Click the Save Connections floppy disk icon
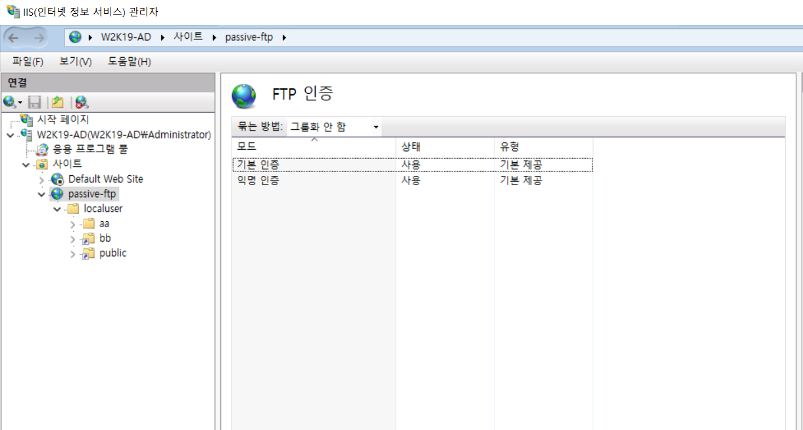 [35, 102]
